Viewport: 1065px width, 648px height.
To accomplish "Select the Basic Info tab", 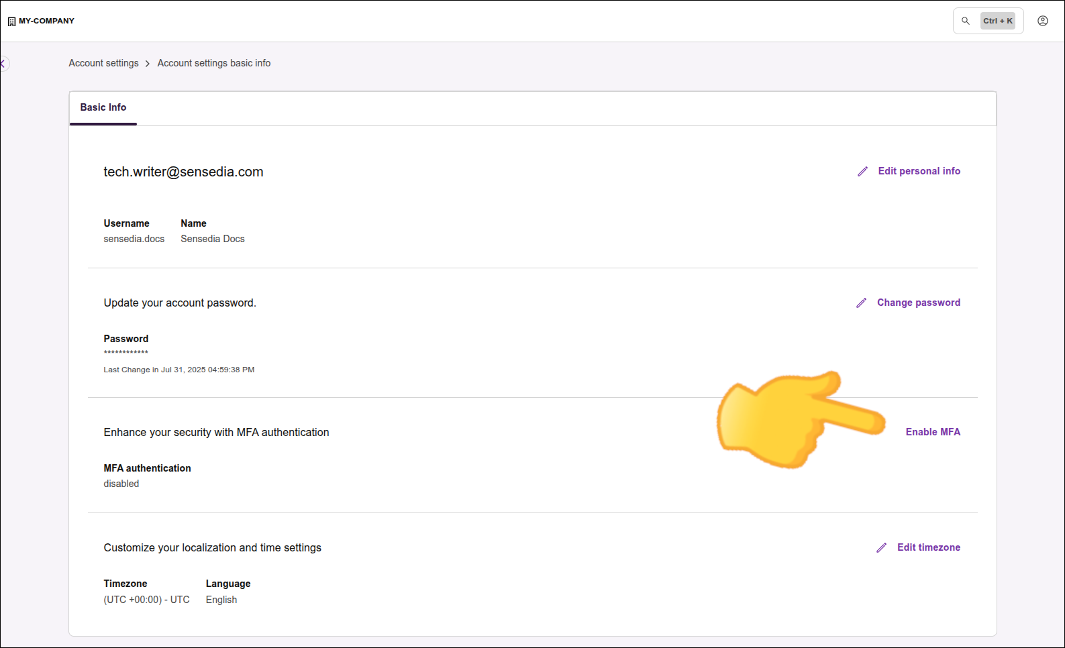I will pyautogui.click(x=103, y=107).
